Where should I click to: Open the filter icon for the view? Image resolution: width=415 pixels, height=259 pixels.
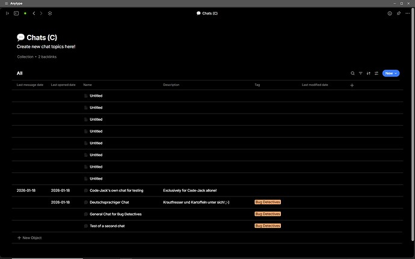(360, 73)
